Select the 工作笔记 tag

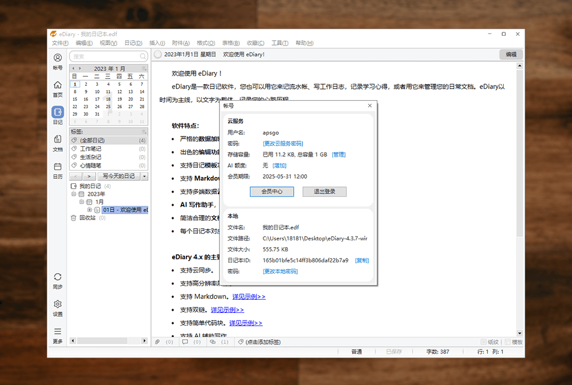pyautogui.click(x=108, y=149)
